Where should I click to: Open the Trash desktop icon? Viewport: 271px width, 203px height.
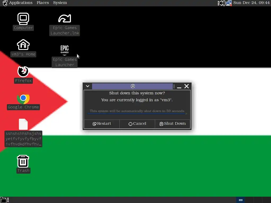click(x=23, y=161)
